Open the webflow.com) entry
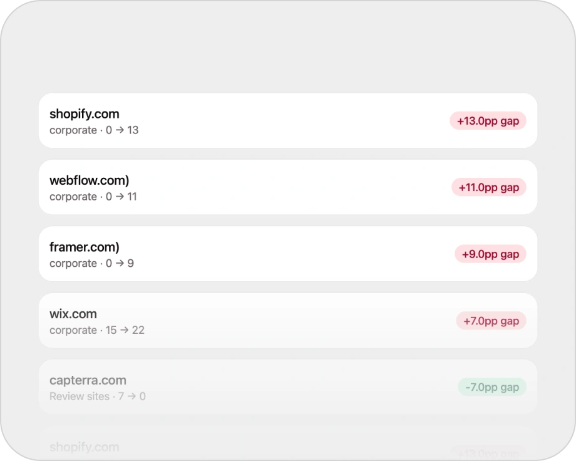 click(89, 180)
